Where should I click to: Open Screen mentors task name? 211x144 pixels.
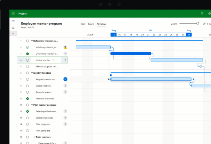43,86
